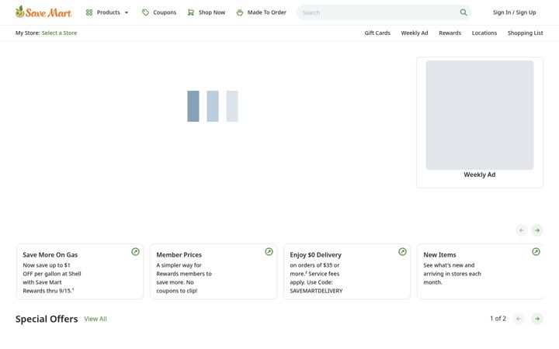Open the Shopping List link

[525, 33]
